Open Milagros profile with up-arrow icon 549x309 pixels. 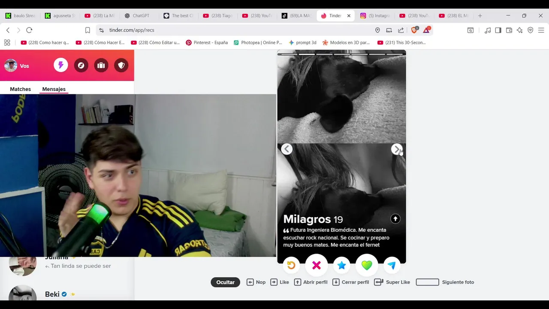point(395,219)
